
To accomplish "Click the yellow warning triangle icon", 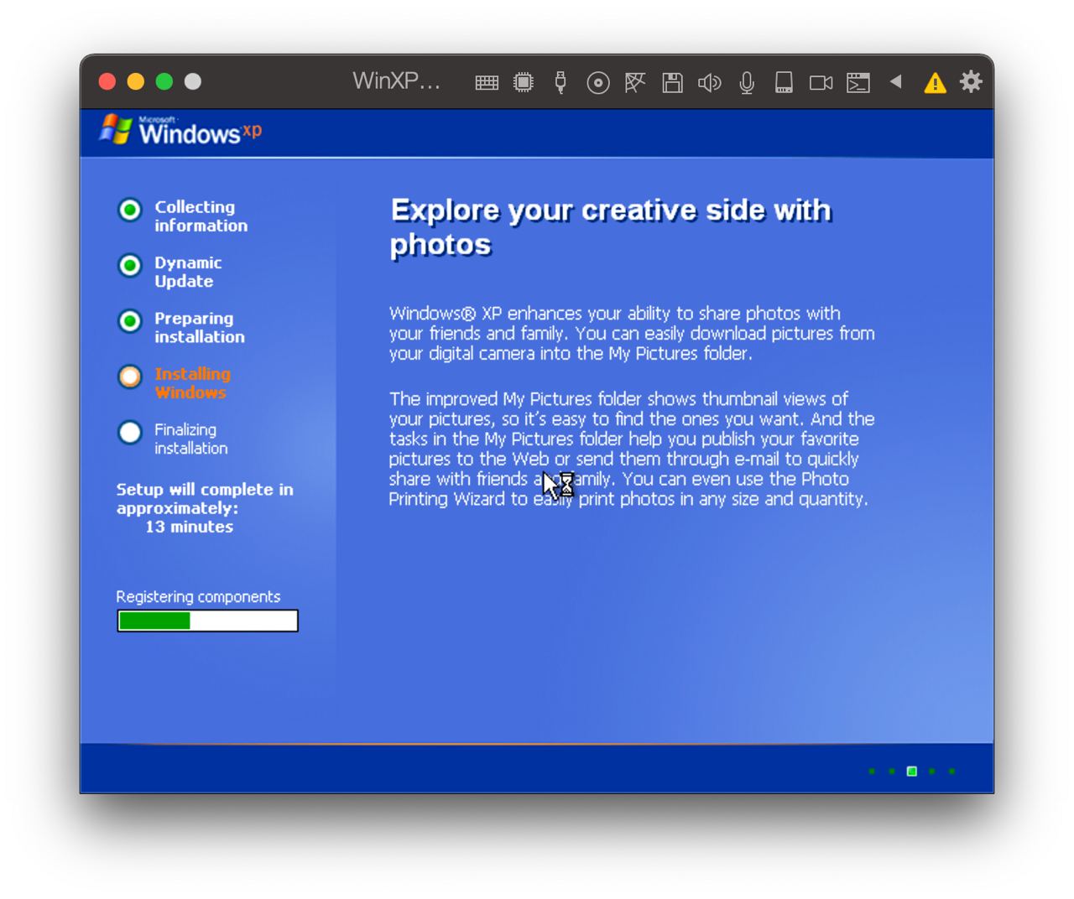I will [935, 82].
